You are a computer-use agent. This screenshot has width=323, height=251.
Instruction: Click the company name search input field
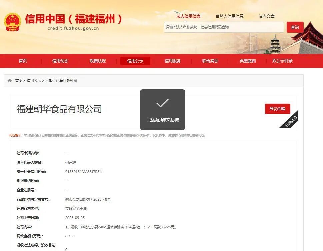coord(224,27)
